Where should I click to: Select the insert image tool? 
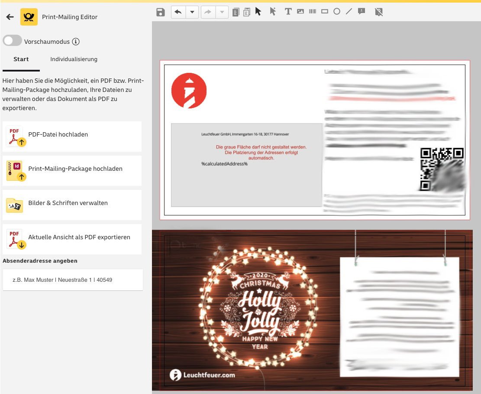click(x=300, y=12)
